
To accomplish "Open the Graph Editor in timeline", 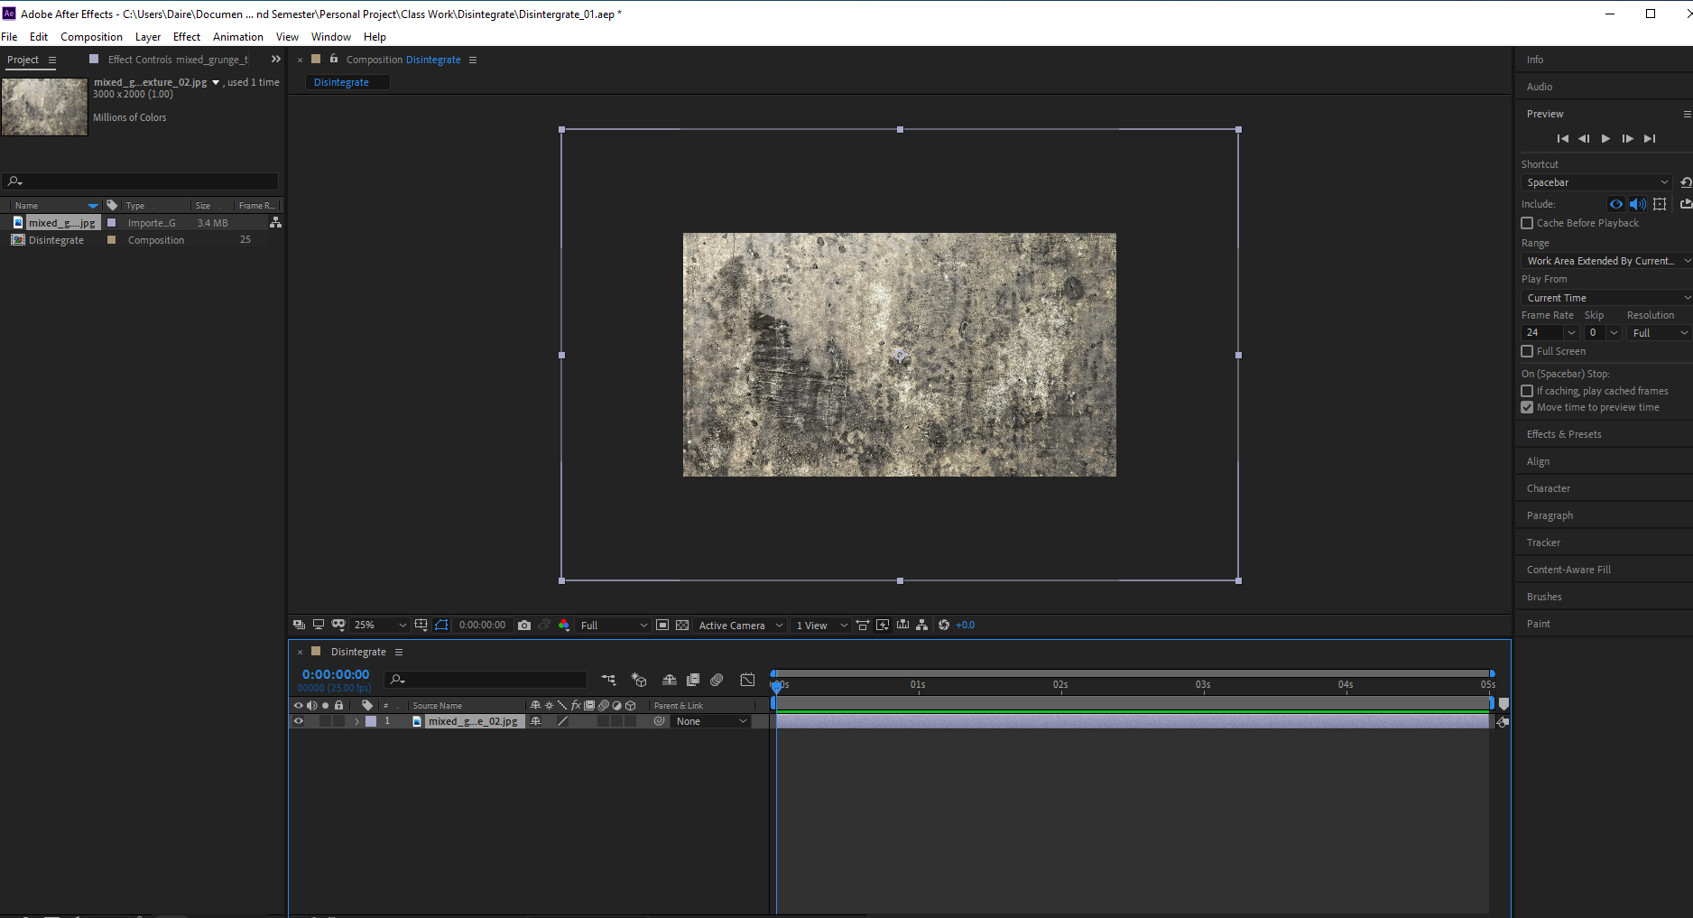I will pos(747,680).
